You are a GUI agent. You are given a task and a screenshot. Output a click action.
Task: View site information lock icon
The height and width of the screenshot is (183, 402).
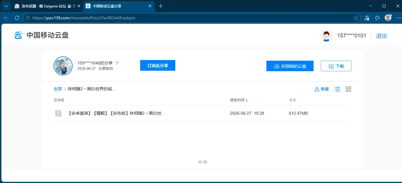[x=28, y=18]
